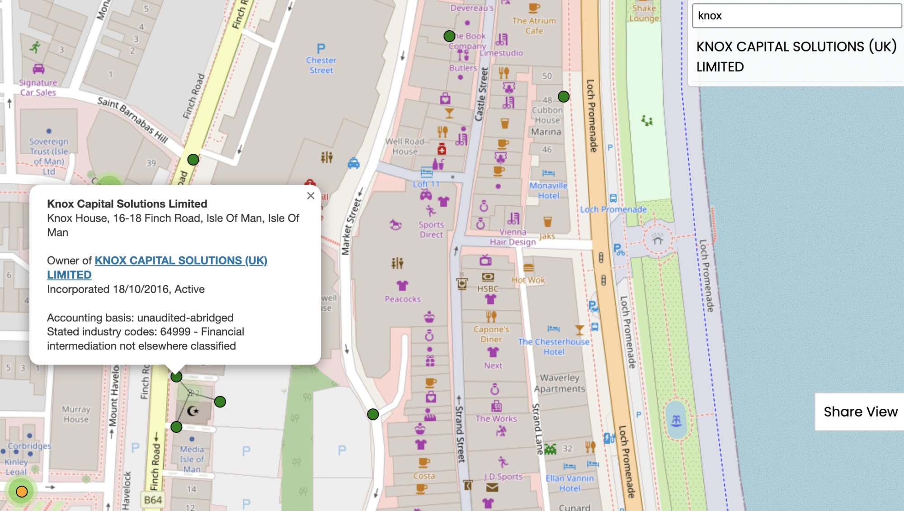Close the Knox Capital Solutions popup
This screenshot has height=511, width=904.
coord(311,196)
